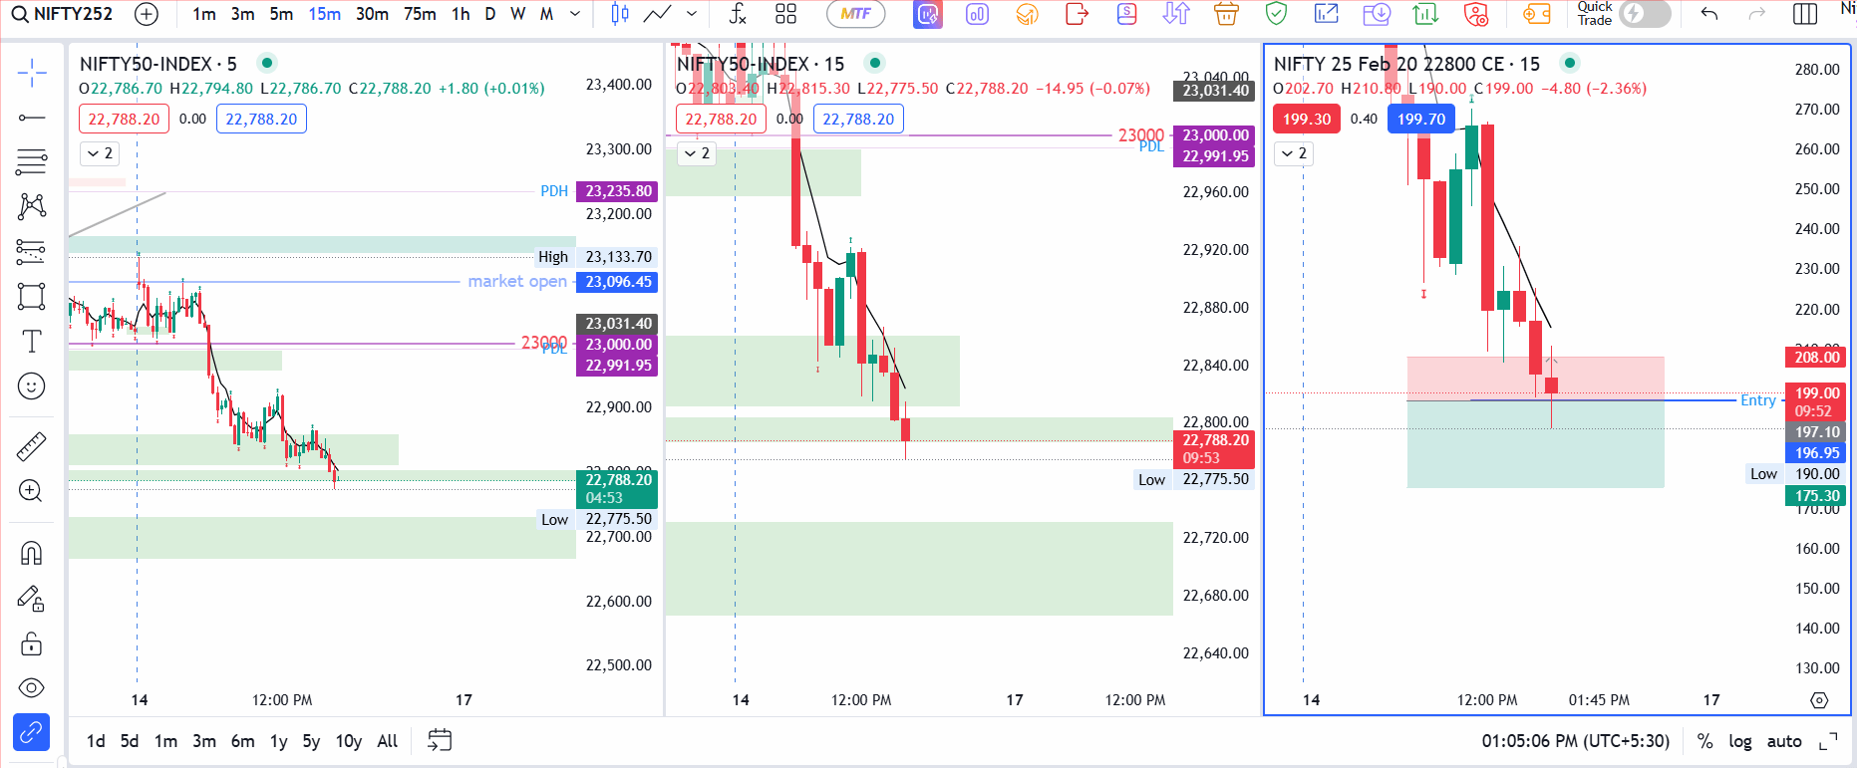Choose the daily D timeframe
Screen dimensions: 1857x768
click(x=490, y=14)
